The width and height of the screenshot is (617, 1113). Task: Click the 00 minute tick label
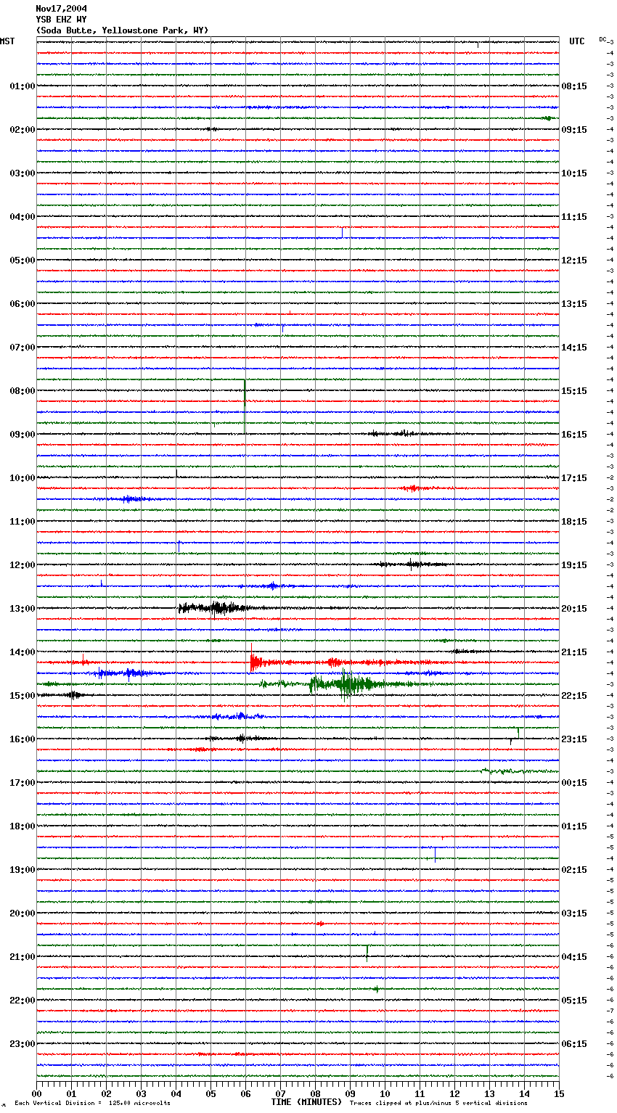[x=36, y=1093]
